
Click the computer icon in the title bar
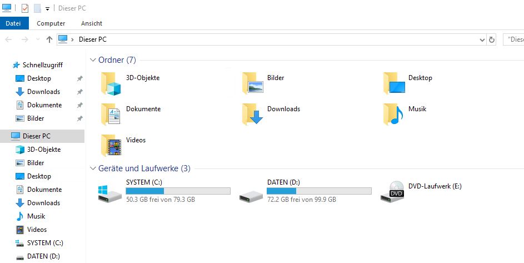pyautogui.click(x=7, y=8)
